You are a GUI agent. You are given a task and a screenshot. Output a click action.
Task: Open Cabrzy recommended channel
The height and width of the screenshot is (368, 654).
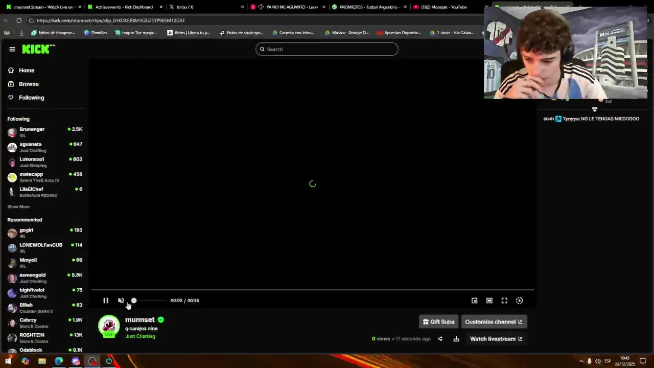tap(45, 323)
